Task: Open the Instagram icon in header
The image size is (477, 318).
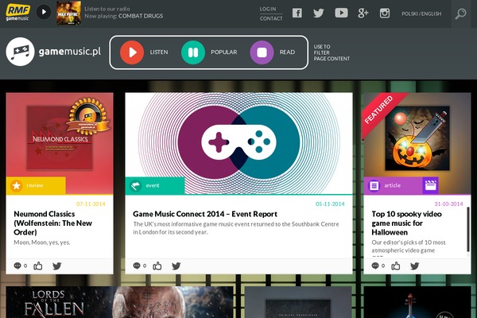Action: click(x=385, y=13)
